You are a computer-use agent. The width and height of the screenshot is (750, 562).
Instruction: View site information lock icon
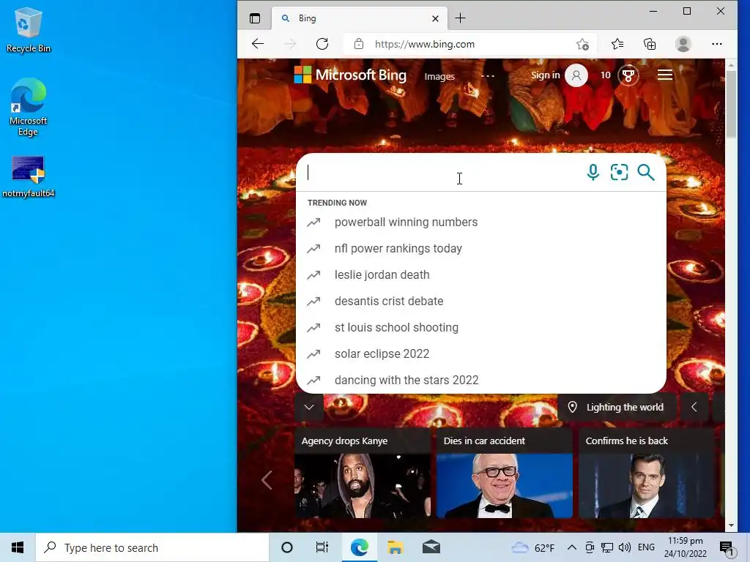tap(359, 44)
